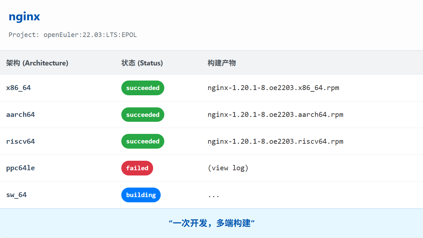Select the aarch64 rpm artifact file name

275,115
